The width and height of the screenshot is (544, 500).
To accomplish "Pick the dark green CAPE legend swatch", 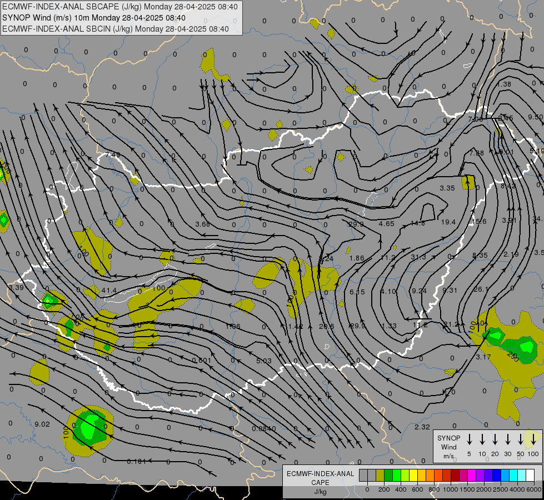I will pos(388,475).
